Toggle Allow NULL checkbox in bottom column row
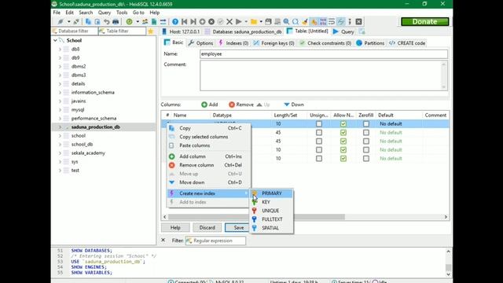503x283 pixels. [x=343, y=159]
